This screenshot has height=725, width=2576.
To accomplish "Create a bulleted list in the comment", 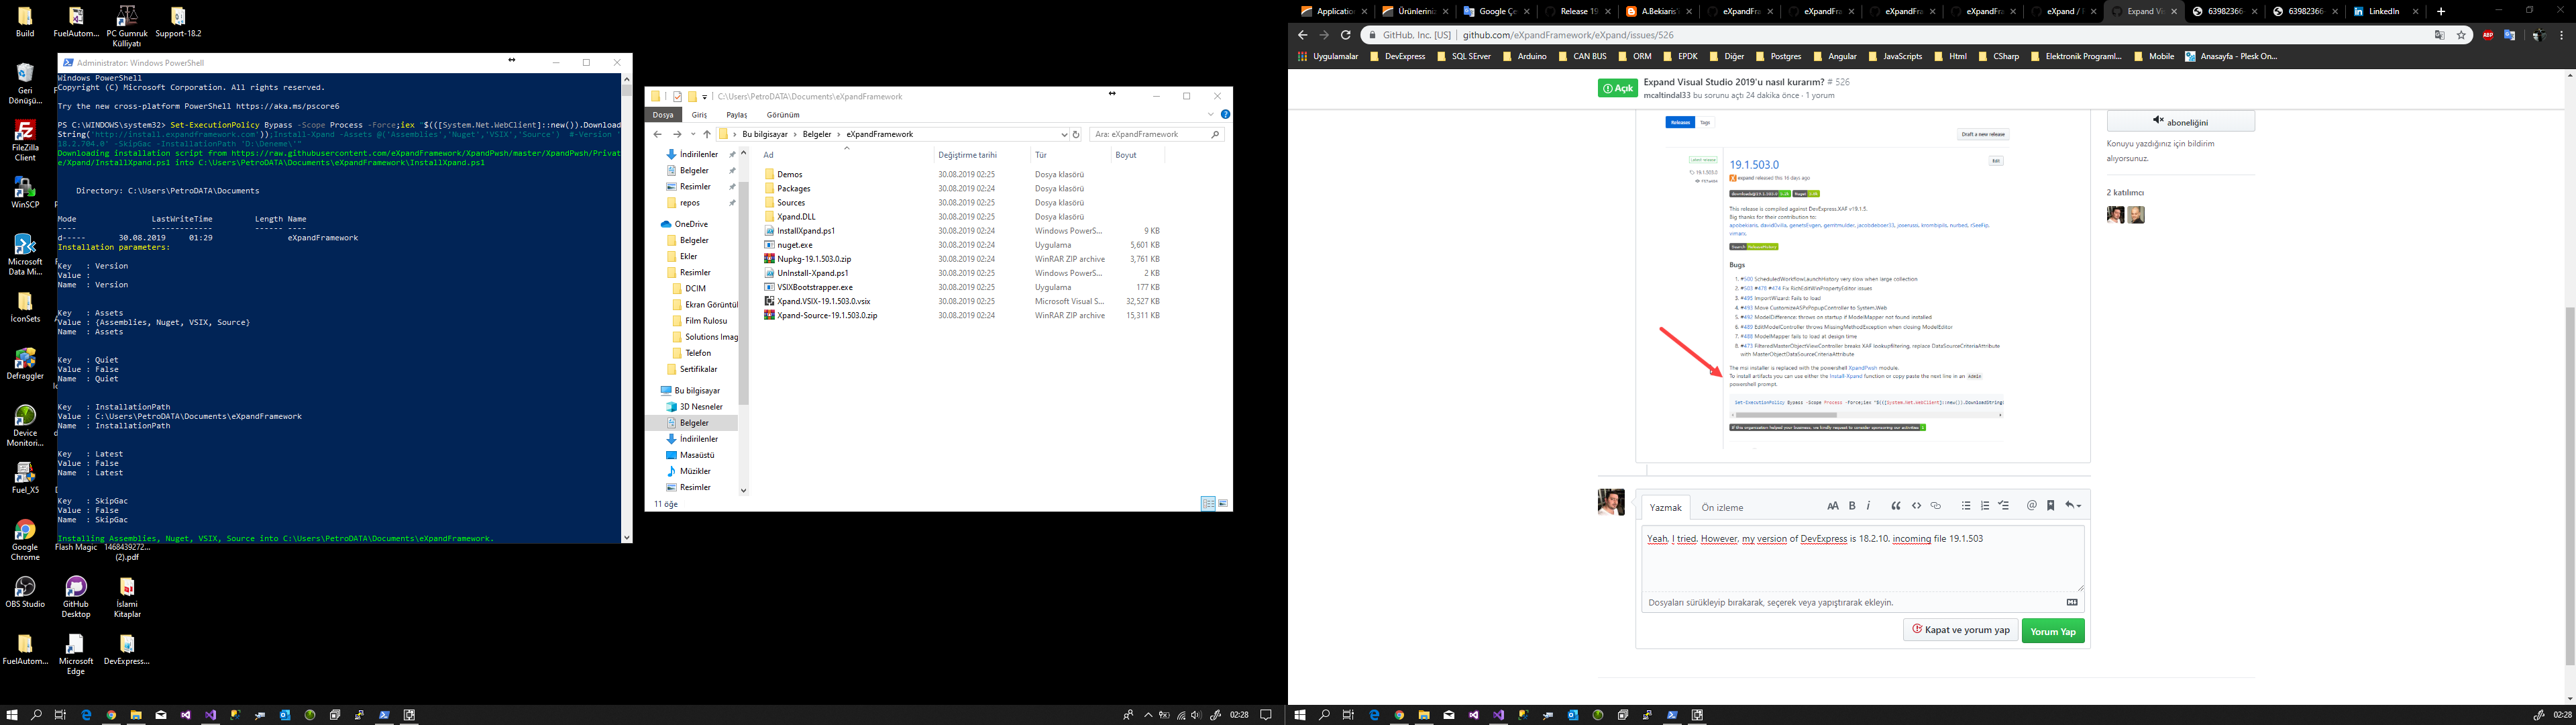I will point(1967,505).
